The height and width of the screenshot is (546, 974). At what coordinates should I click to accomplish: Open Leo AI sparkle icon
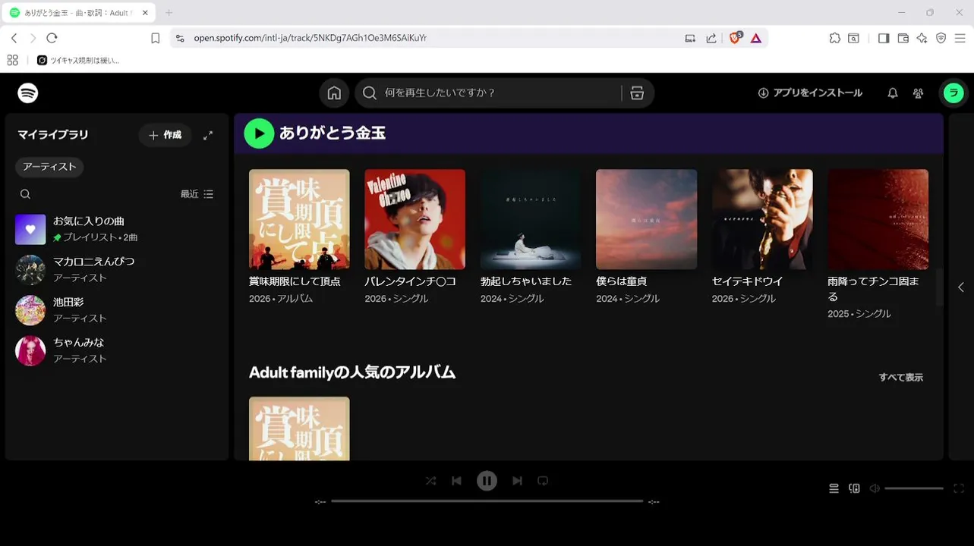point(922,38)
